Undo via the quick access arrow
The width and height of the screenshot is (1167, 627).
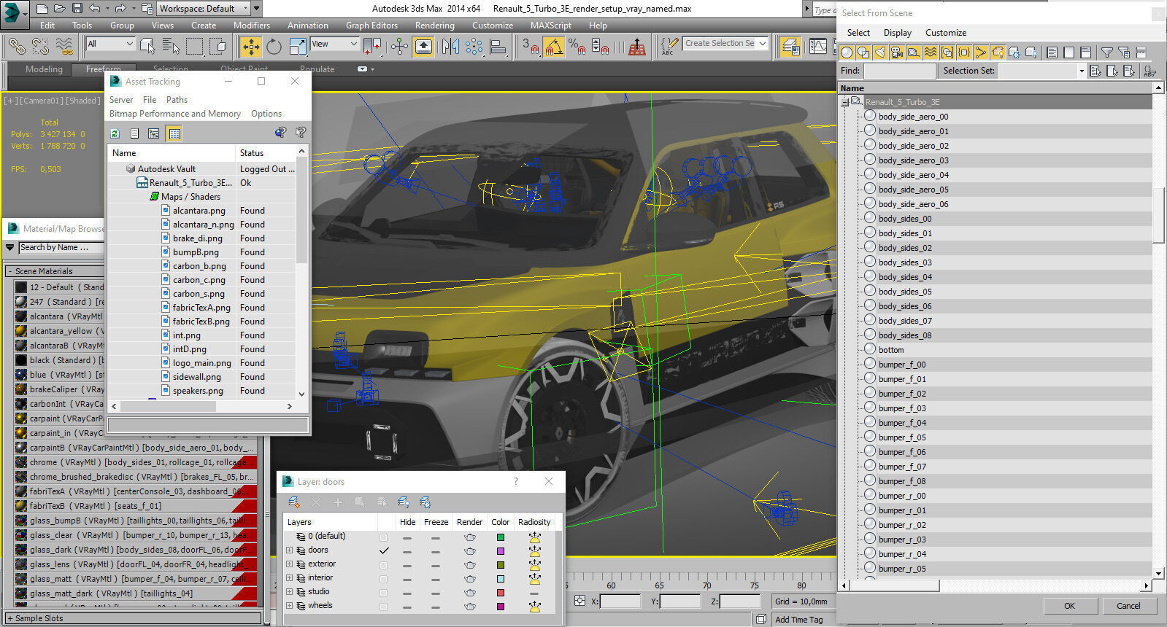tap(95, 9)
